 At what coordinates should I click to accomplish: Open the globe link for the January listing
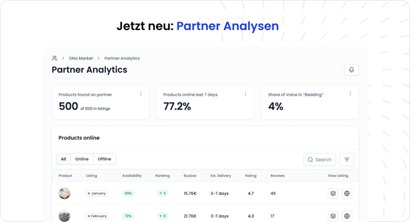[347, 193]
